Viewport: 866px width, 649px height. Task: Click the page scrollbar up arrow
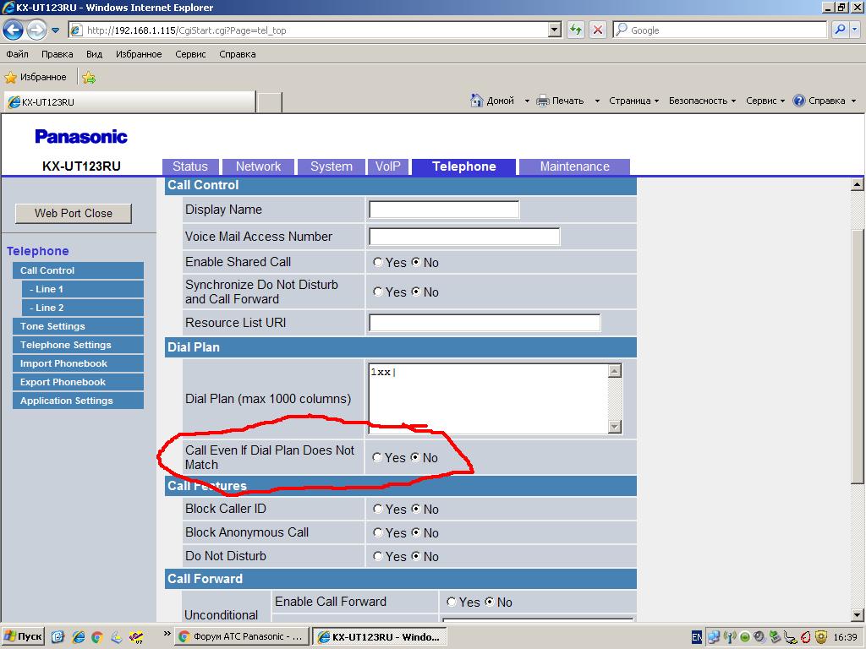pos(858,184)
